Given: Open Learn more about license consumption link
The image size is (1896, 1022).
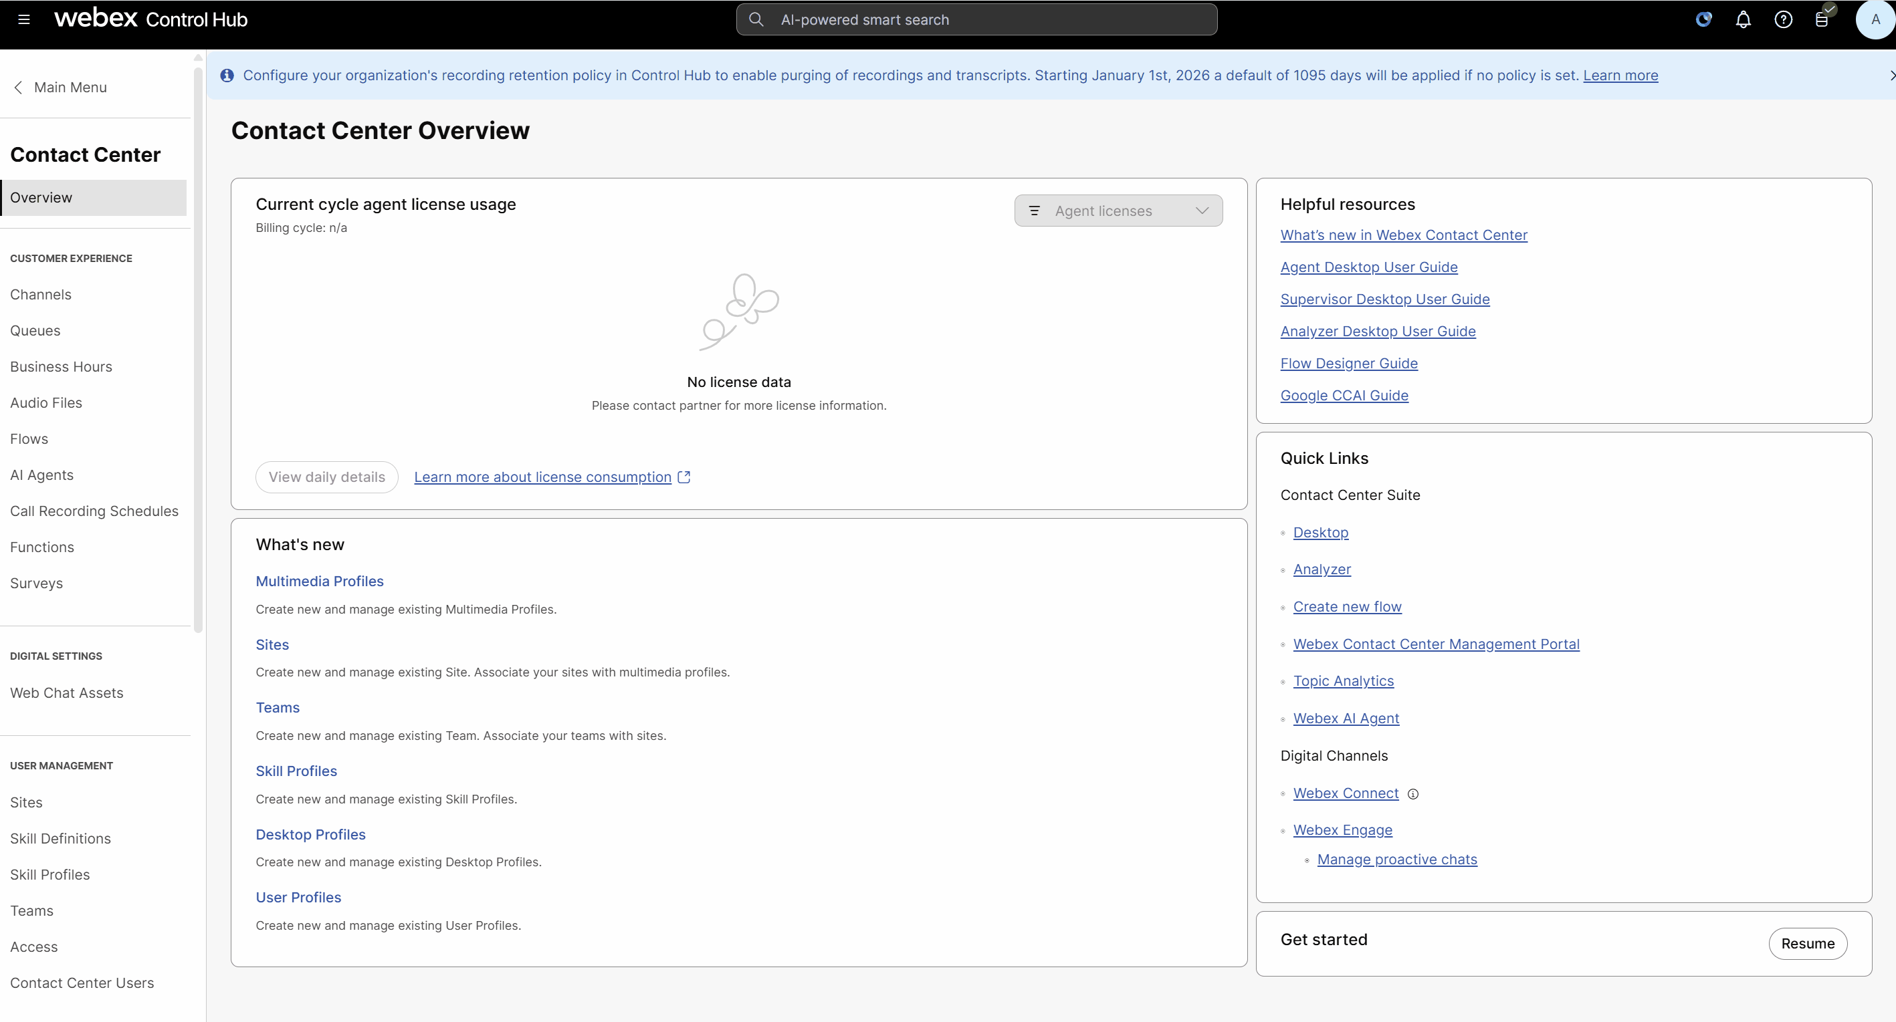Looking at the screenshot, I should pyautogui.click(x=542, y=477).
